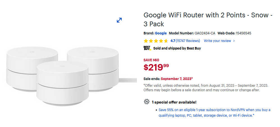Click the SAVE $60 label
The width and height of the screenshot is (280, 127).
(x=151, y=60)
